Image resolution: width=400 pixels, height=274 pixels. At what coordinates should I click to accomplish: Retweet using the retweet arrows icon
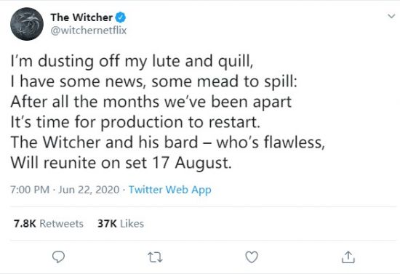pos(156,257)
